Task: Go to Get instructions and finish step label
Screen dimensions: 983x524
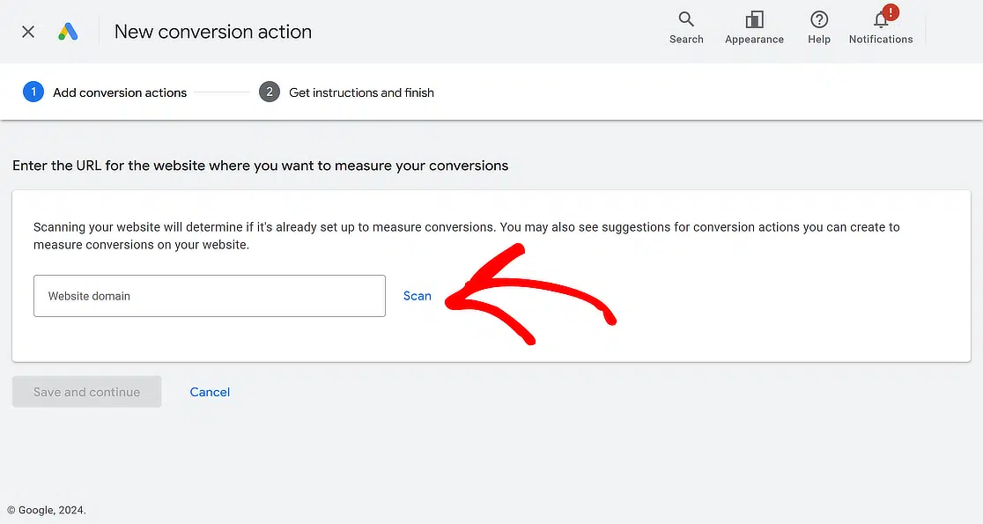Action: click(361, 92)
